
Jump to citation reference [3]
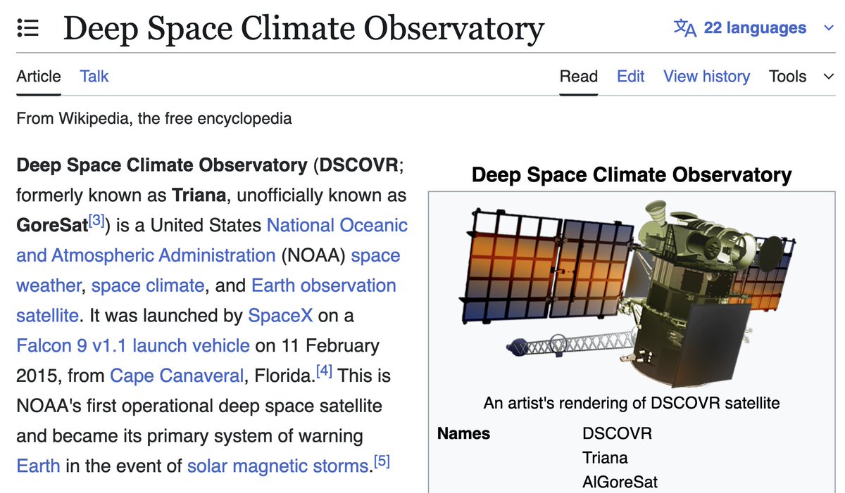pos(96,222)
